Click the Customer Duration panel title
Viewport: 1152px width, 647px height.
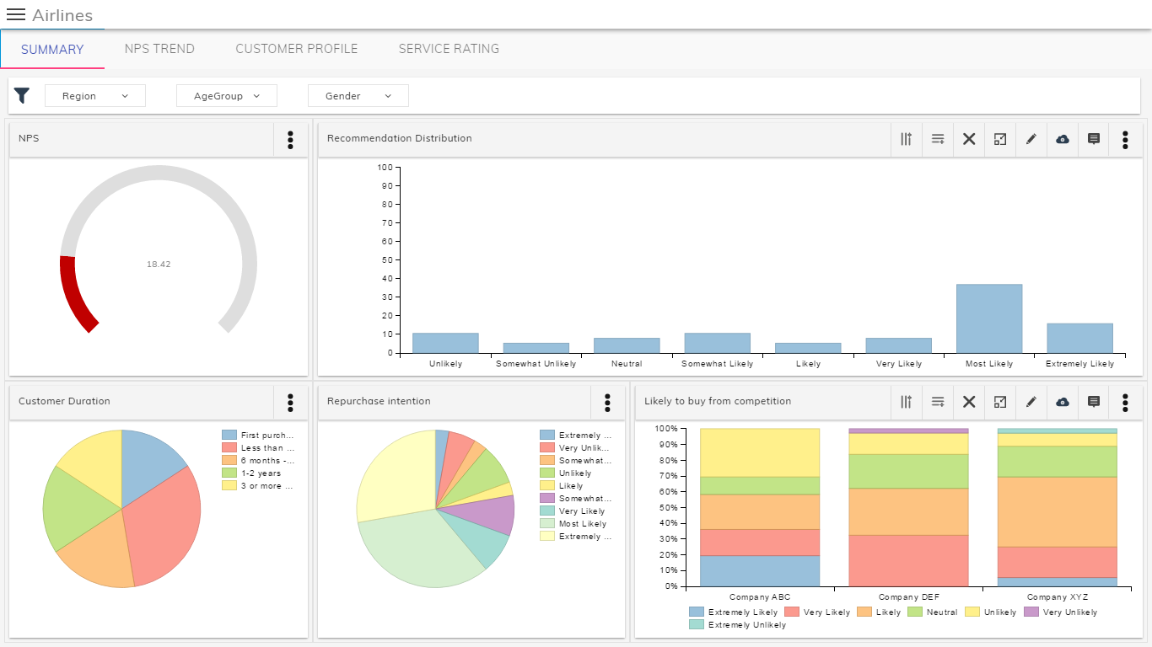64,401
